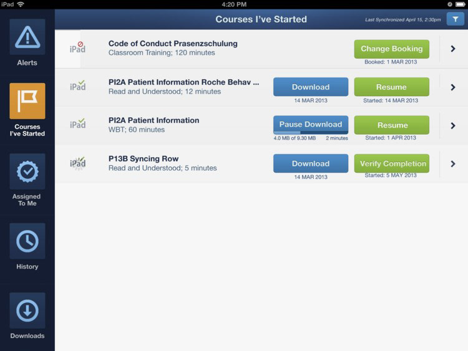The image size is (468, 351).
Task: Open the History clock icon
Action: pyautogui.click(x=27, y=241)
